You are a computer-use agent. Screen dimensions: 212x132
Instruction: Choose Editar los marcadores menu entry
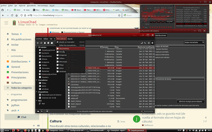[x=71, y=45]
